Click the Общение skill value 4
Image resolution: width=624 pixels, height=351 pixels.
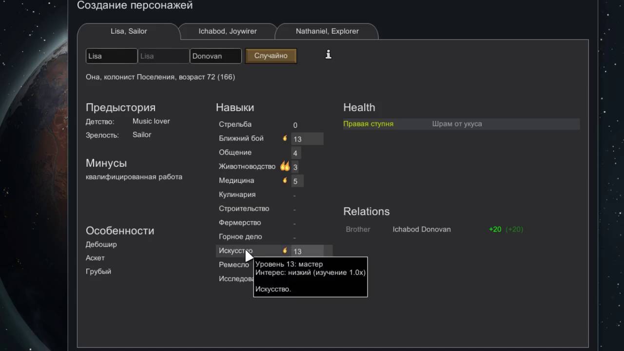[x=295, y=153]
